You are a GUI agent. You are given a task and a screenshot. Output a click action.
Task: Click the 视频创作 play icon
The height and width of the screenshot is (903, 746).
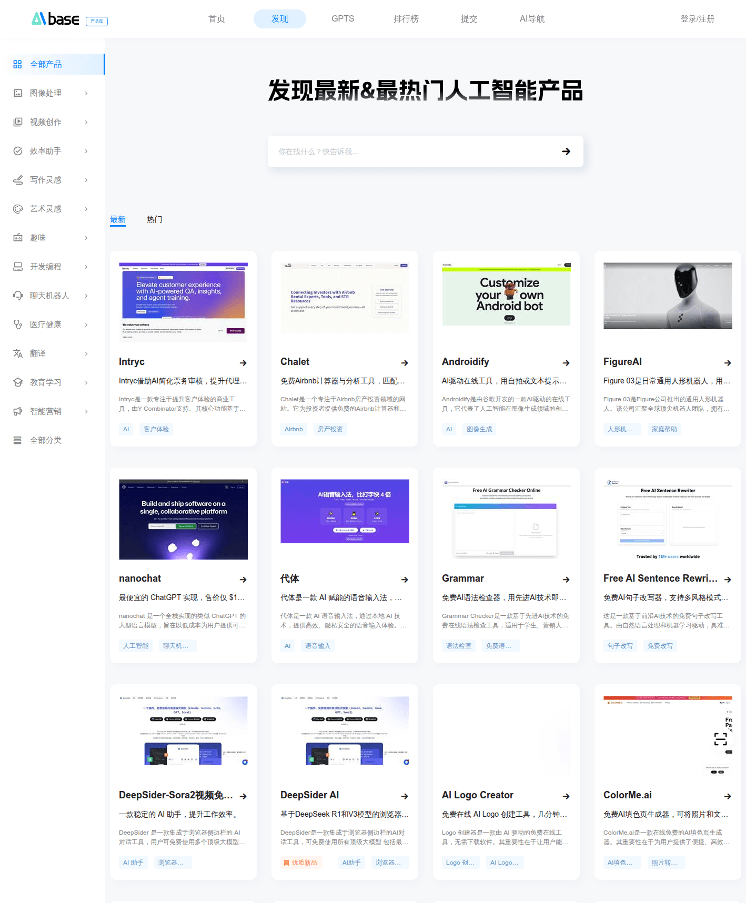click(x=18, y=122)
